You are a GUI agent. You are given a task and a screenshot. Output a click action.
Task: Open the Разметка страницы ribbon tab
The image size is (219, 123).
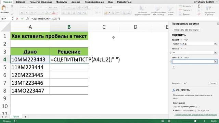pyautogui.click(x=41, y=2)
